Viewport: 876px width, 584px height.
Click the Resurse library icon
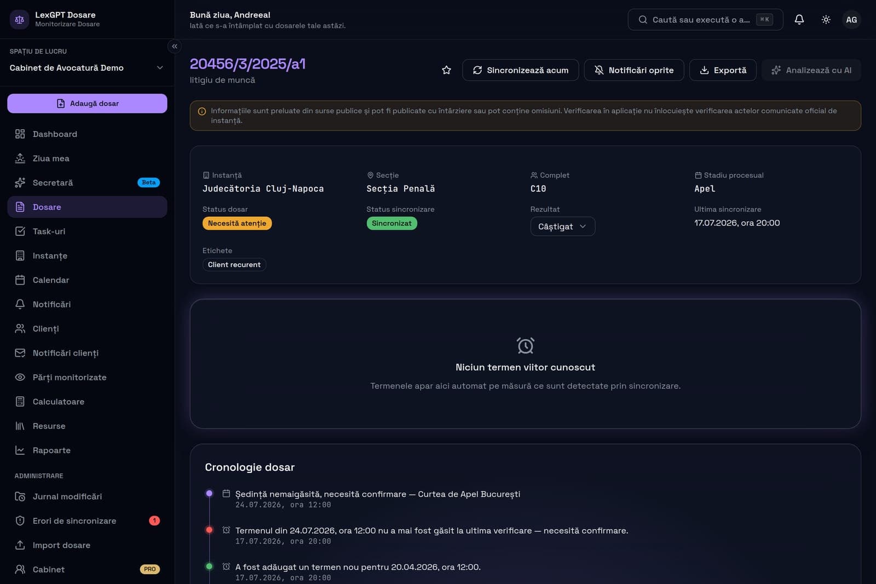point(20,426)
